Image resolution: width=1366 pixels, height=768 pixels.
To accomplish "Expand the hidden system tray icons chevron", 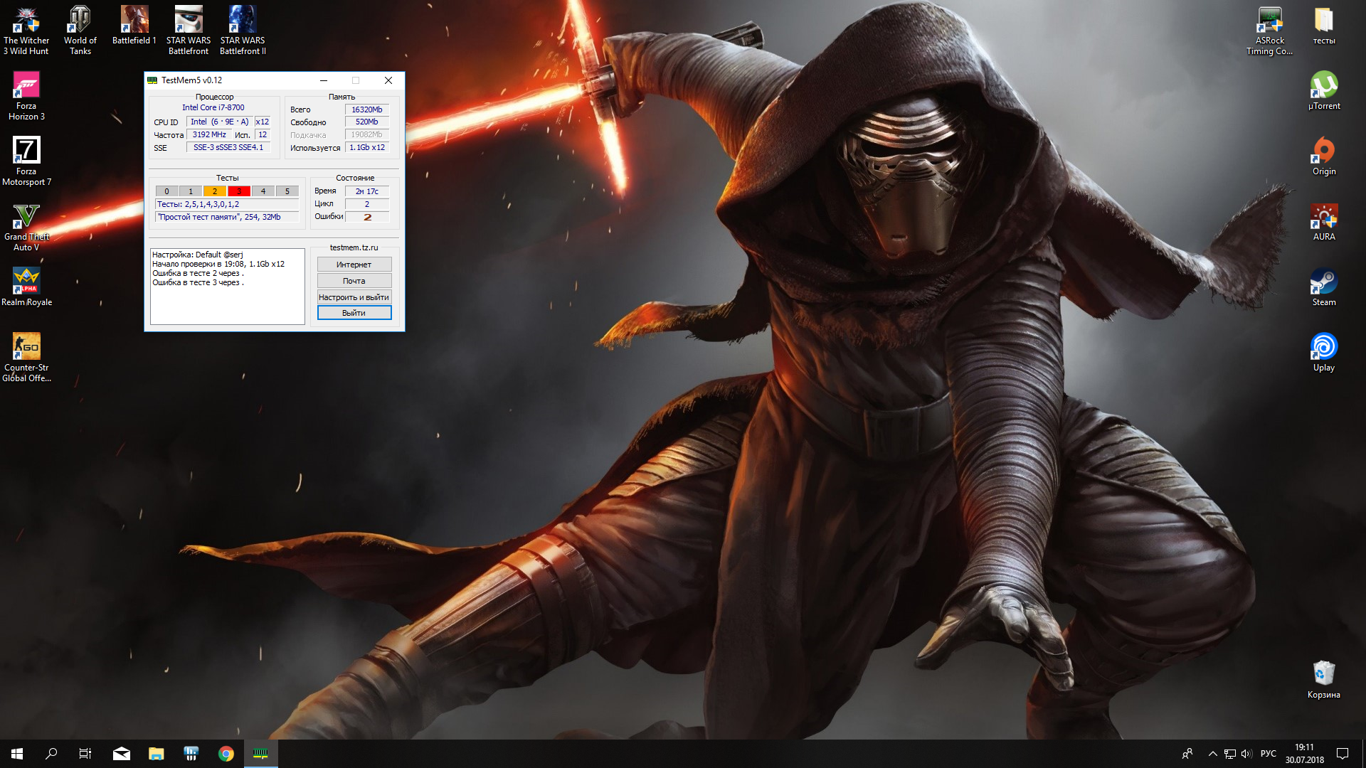I will click(1212, 754).
